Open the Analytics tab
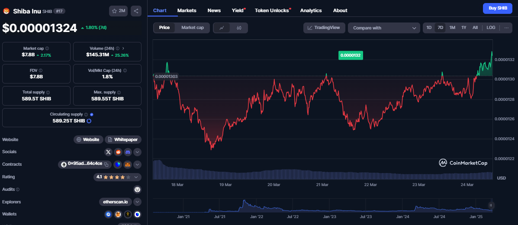 pyautogui.click(x=311, y=10)
